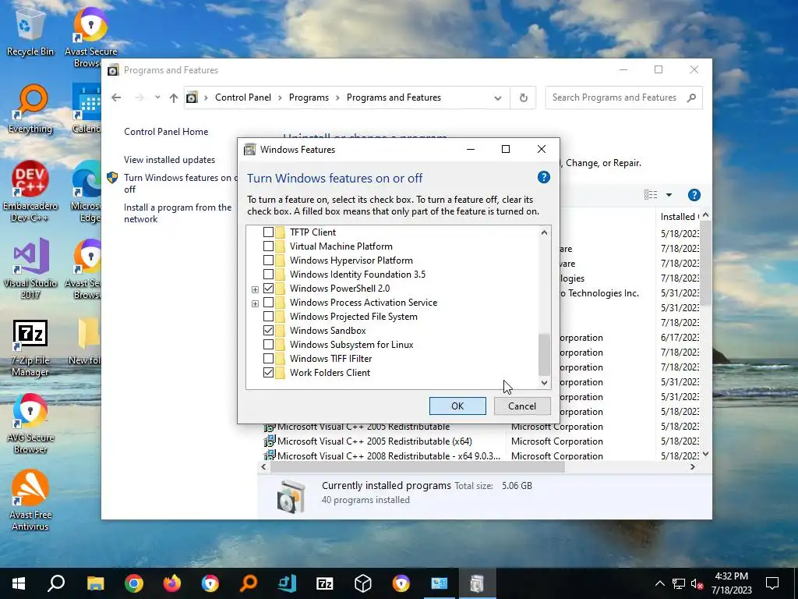
Task: Open Visual Studio 2017 desktop shortcut
Action: coord(30,268)
